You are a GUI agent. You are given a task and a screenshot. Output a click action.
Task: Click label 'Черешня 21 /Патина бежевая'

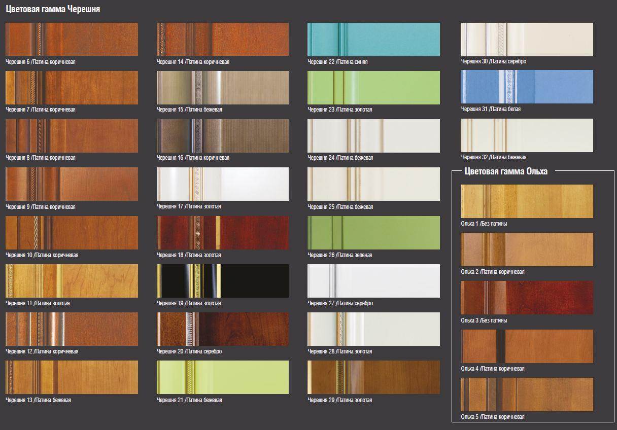point(189,400)
